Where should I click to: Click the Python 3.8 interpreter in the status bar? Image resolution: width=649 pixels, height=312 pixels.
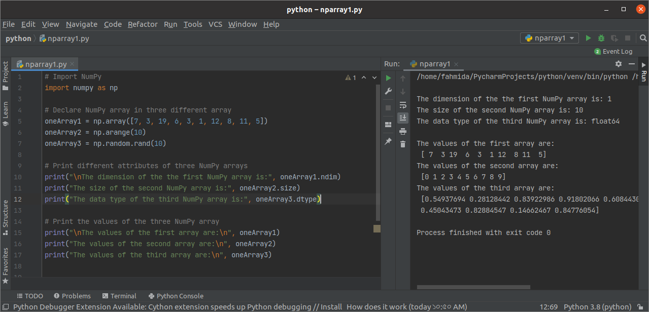point(598,307)
